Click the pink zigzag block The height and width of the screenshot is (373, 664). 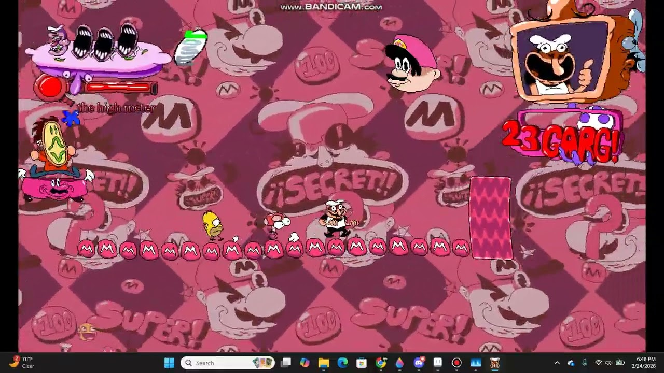(490, 218)
